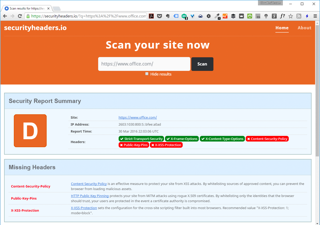Click the Scan button

point(202,64)
